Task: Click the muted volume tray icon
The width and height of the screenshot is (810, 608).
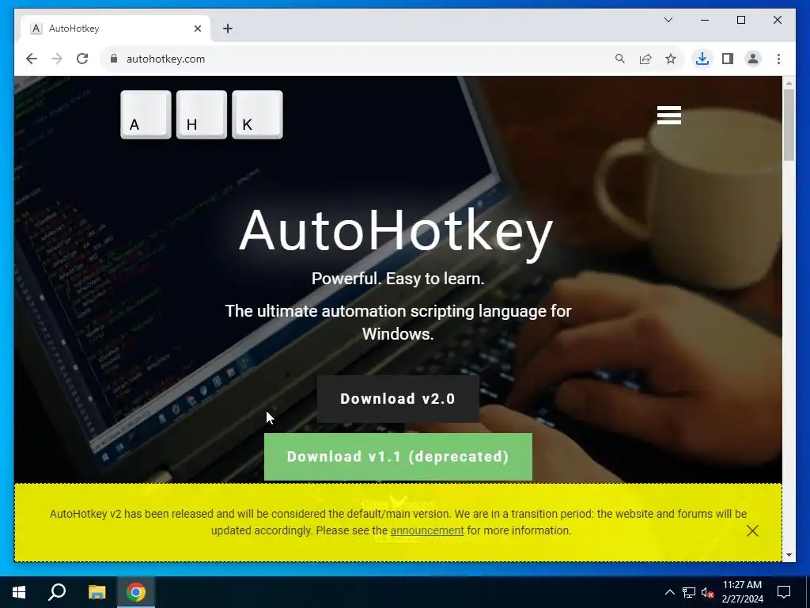Action: click(707, 592)
